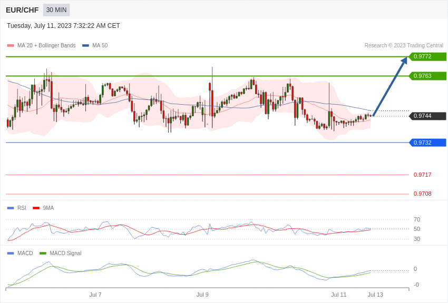This screenshot has height=303, width=448.
Task: Click the 9MA legend label
Action: (48, 208)
